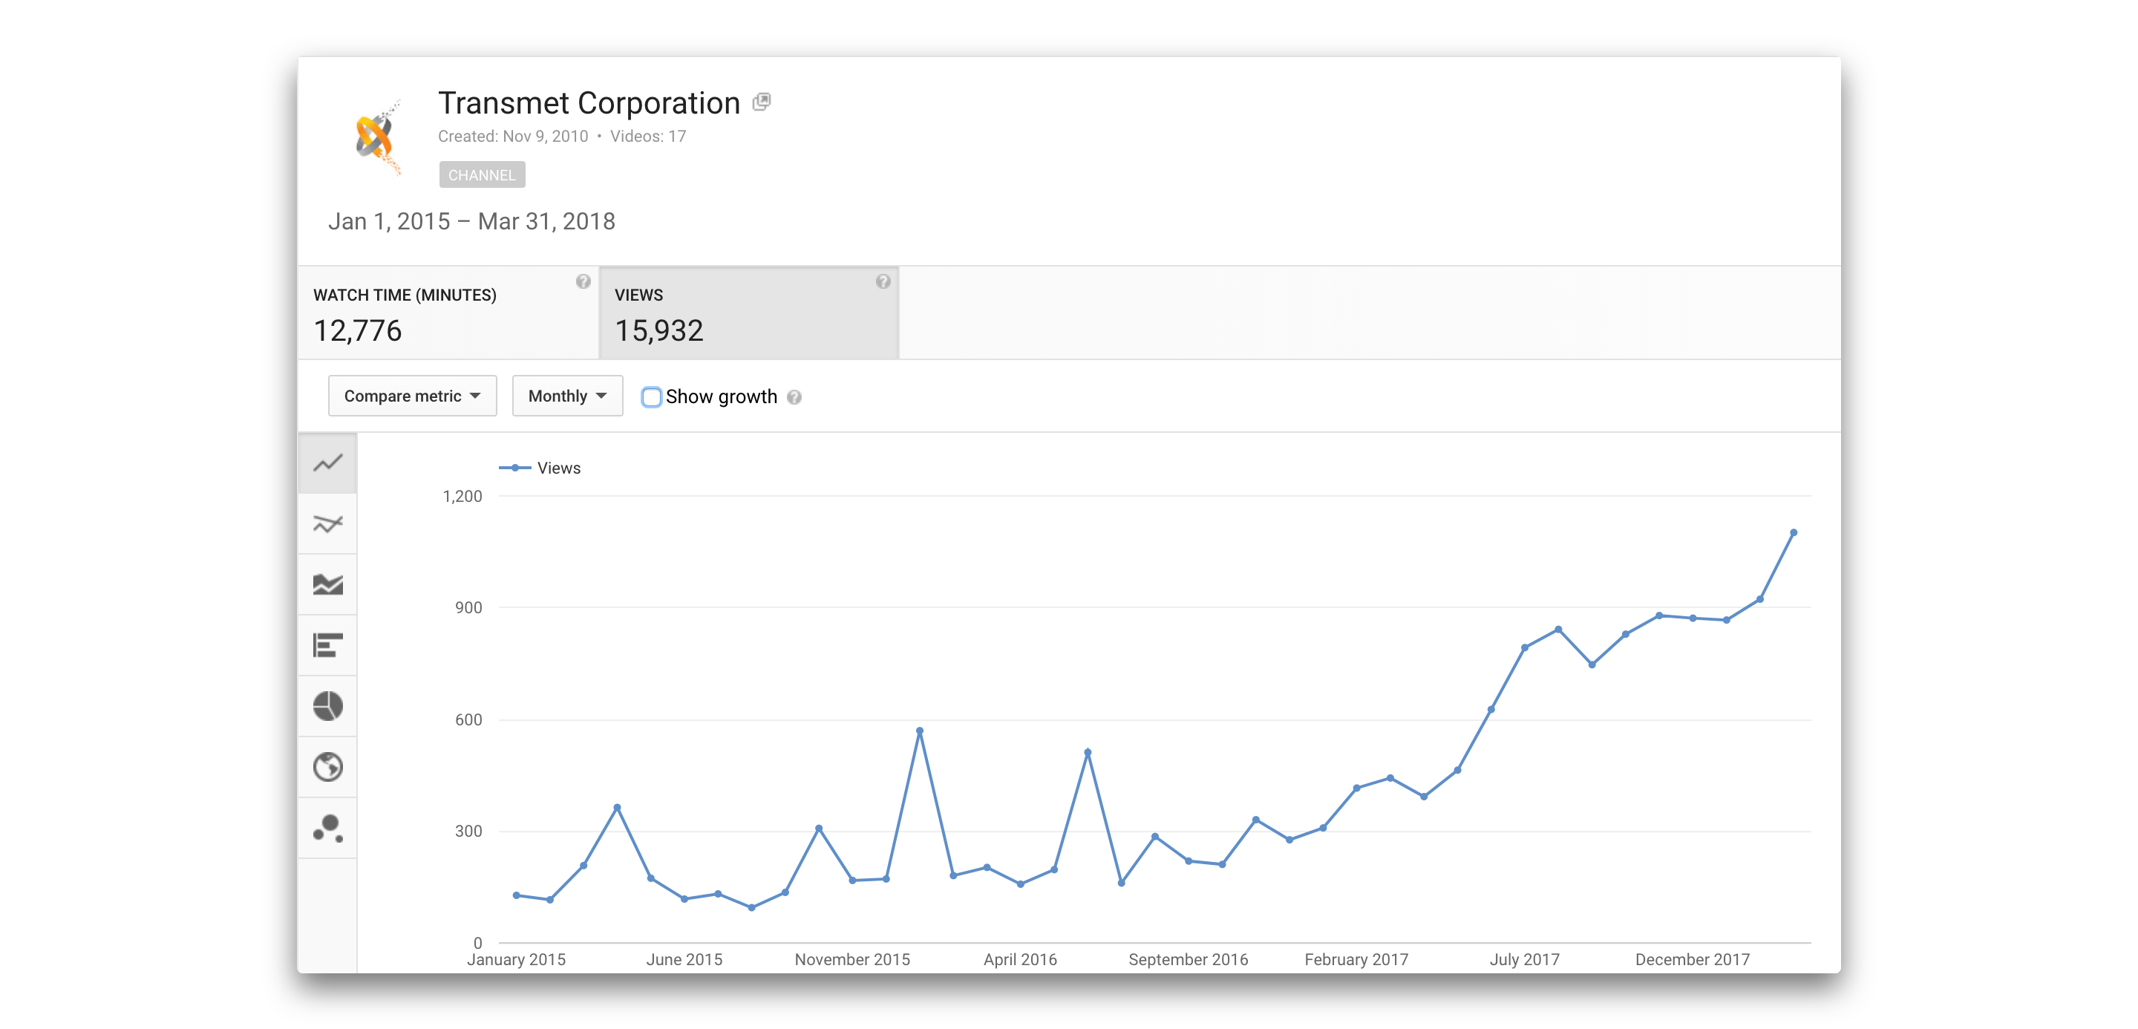Click 'December 2017' x-axis label
The height and width of the screenshot is (1029, 2138).
pos(1693,959)
